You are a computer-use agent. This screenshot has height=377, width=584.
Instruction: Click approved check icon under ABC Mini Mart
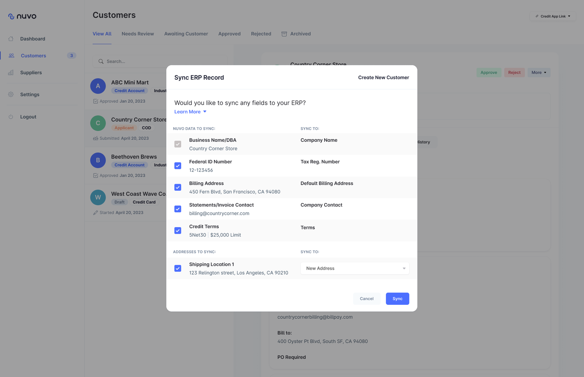click(96, 101)
